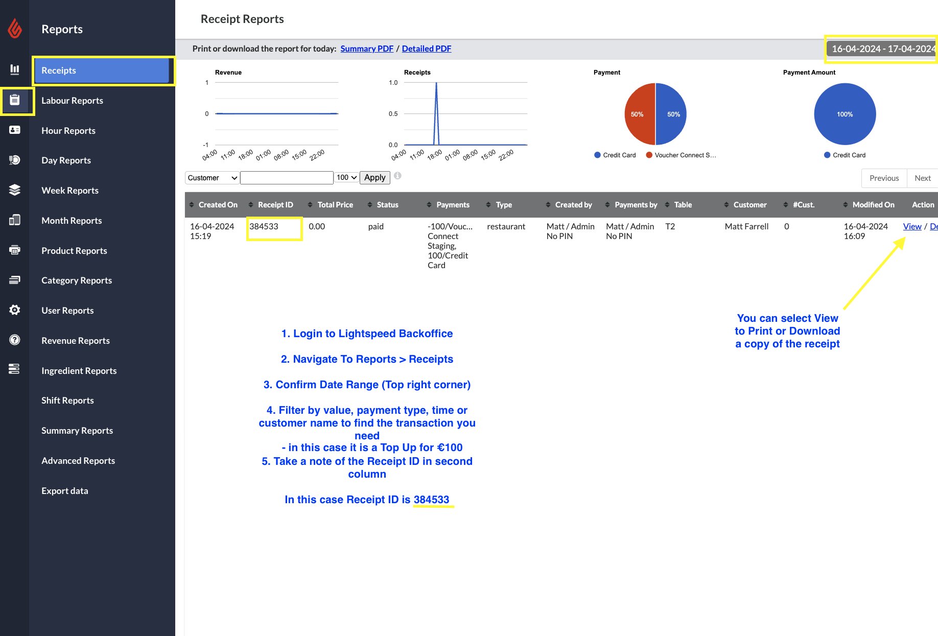Click View link for receipt 384533
Screen dimensions: 938x636
point(912,226)
